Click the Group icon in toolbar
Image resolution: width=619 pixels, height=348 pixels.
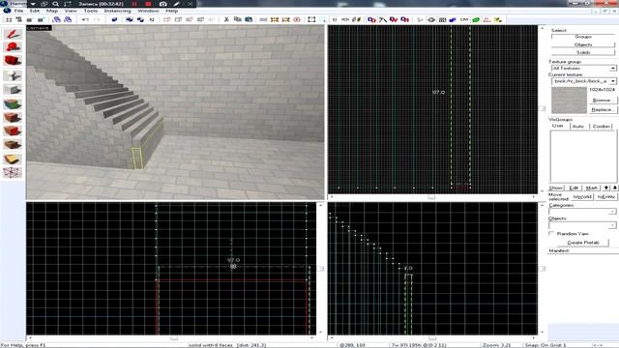pos(129,19)
